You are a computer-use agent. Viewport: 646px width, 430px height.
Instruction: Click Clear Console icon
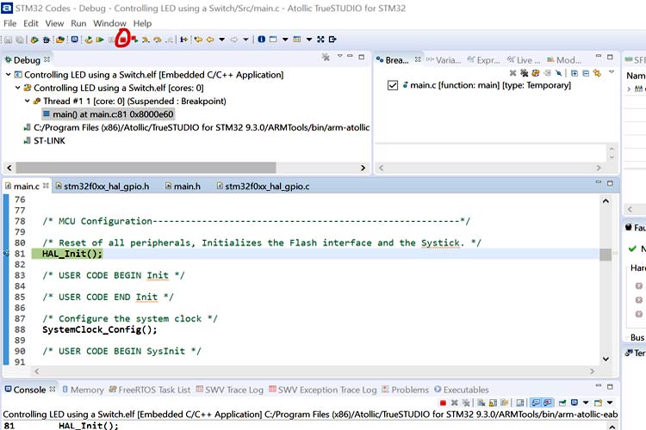(x=481, y=402)
